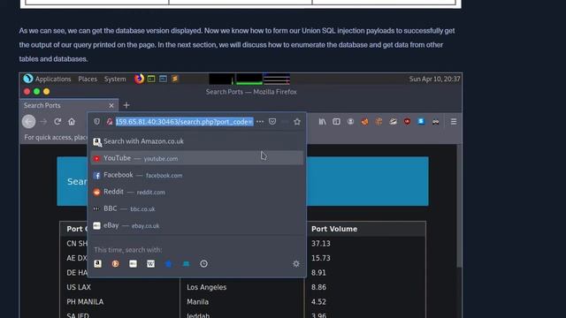
Task: Click the Firefox page vertical scrollbar
Action: pyautogui.click(x=459, y=206)
